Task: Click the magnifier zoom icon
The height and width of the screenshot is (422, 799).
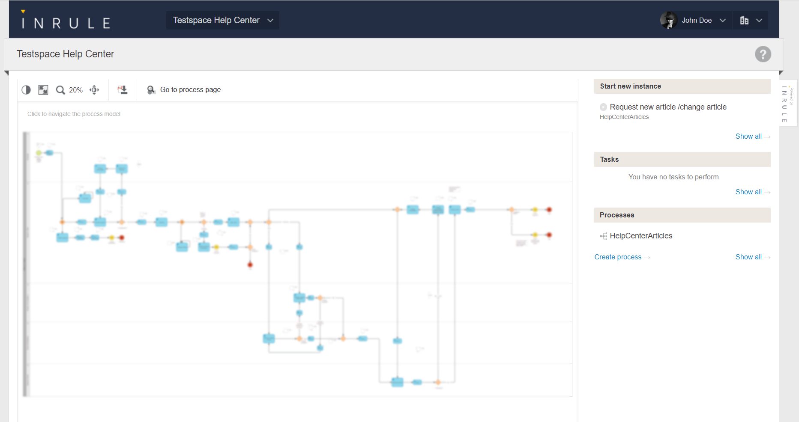Action: coord(60,90)
